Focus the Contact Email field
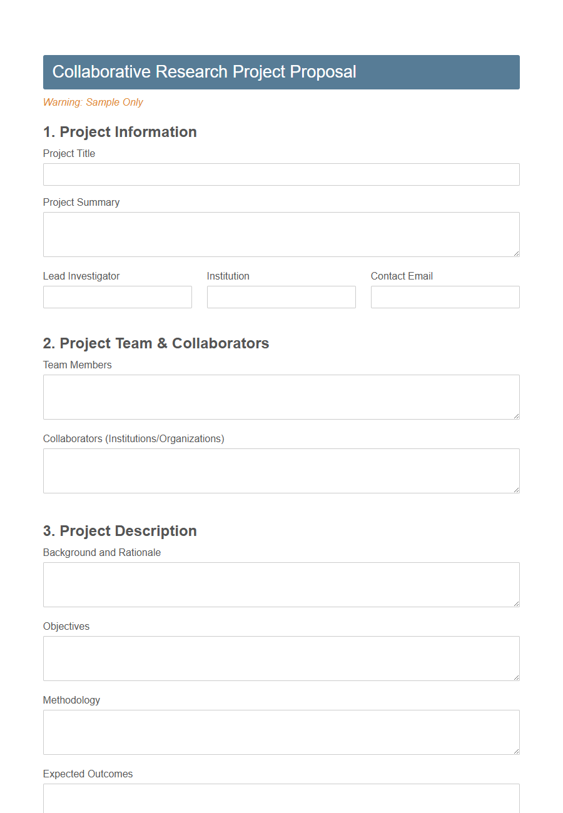Image resolution: width=563 pixels, height=813 pixels. pyautogui.click(x=445, y=296)
